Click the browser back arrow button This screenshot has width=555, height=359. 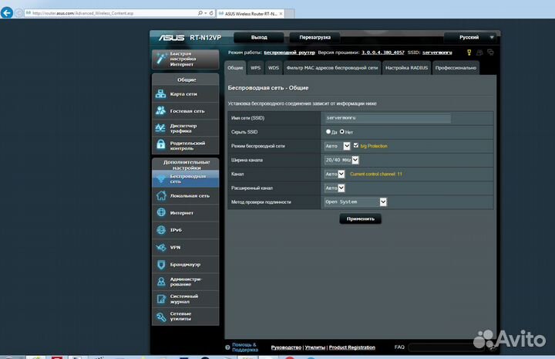[x=9, y=14]
